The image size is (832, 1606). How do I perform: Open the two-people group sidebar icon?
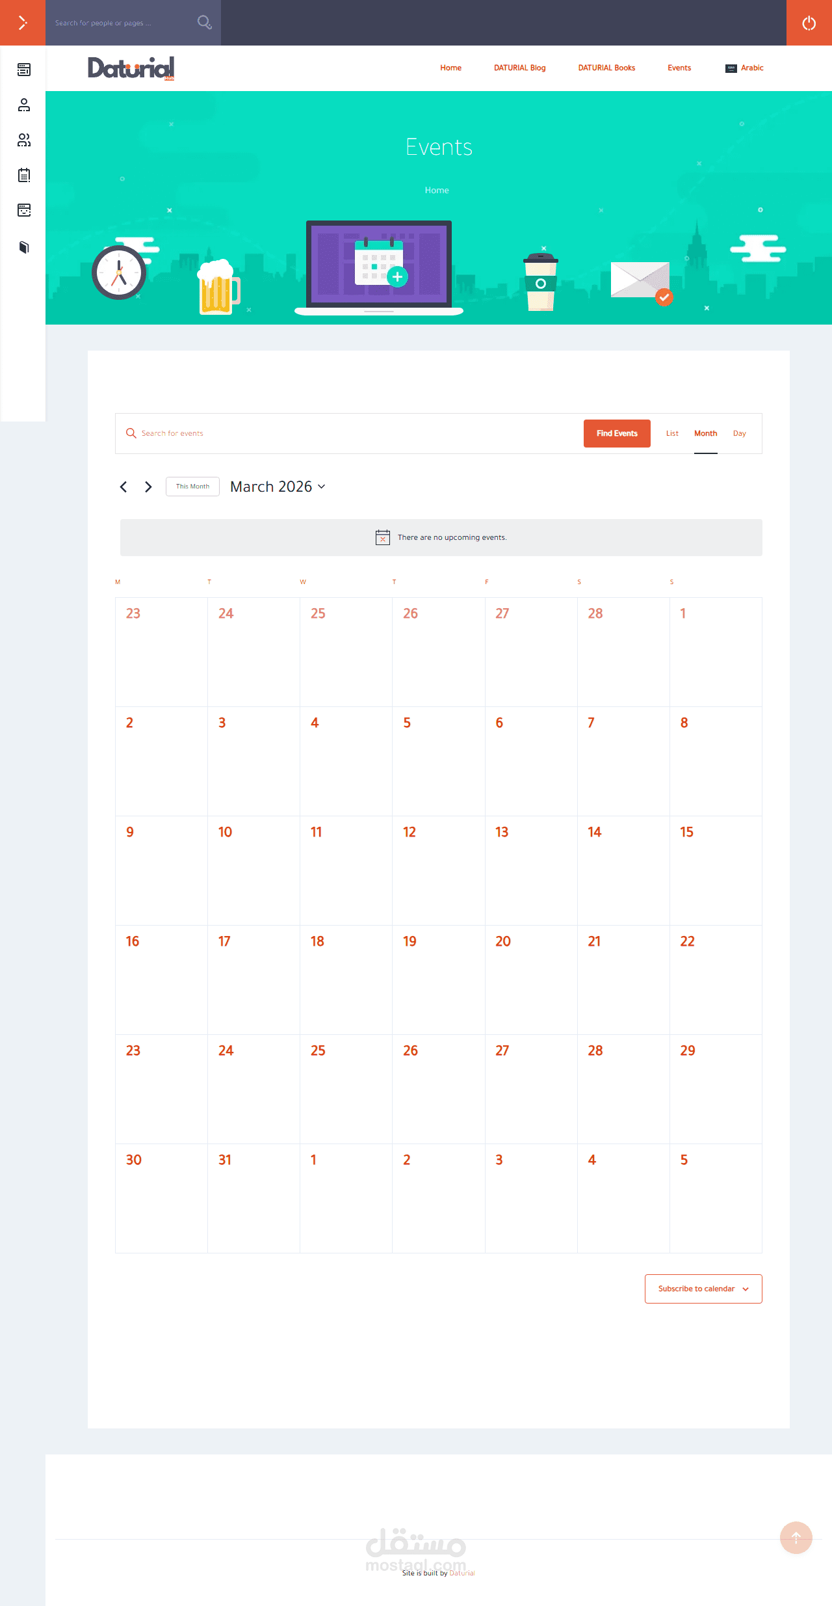24,140
